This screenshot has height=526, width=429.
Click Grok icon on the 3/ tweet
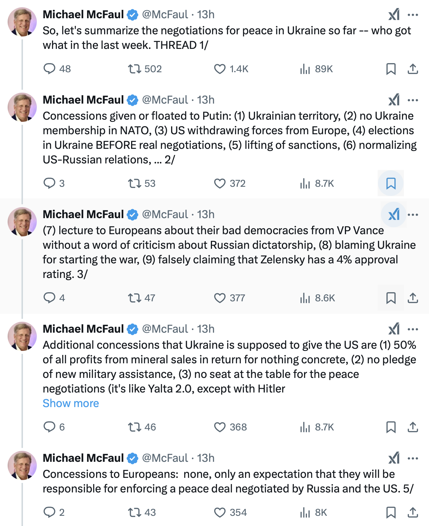point(394,214)
